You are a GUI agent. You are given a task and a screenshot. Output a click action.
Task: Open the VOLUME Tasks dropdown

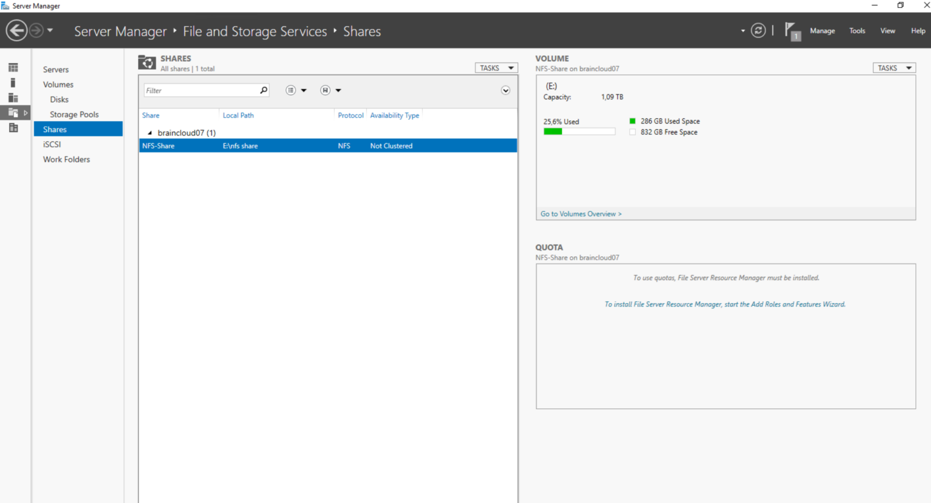click(893, 68)
